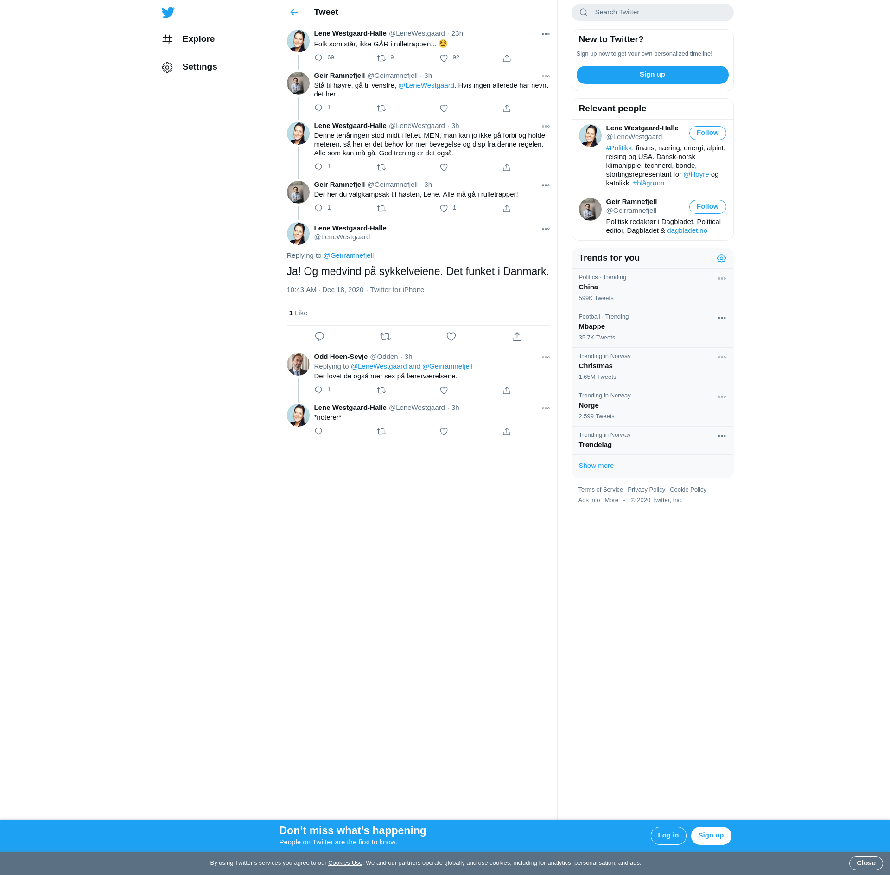
Task: Share the 'valgkampsak til høsten' tweet
Action: [507, 208]
